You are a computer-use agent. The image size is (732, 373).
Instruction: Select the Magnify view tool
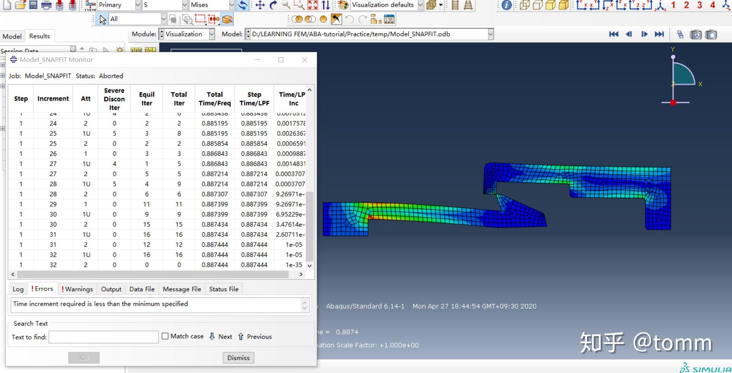pos(286,5)
